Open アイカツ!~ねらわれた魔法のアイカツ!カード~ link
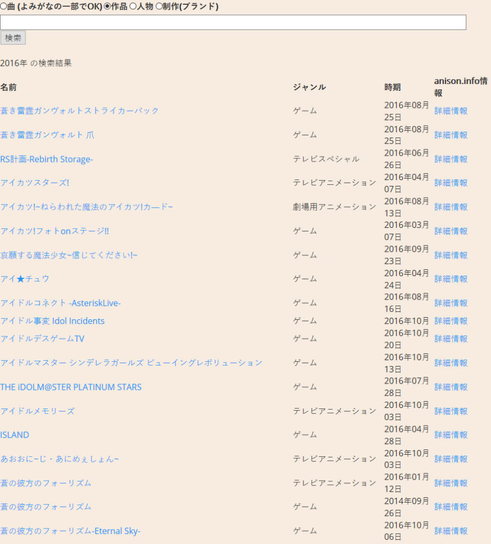The width and height of the screenshot is (491, 544). [x=87, y=207]
